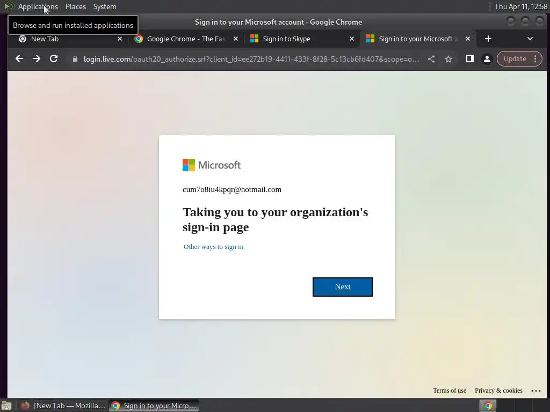
Task: Click the Microsoft logo
Action: click(x=212, y=165)
